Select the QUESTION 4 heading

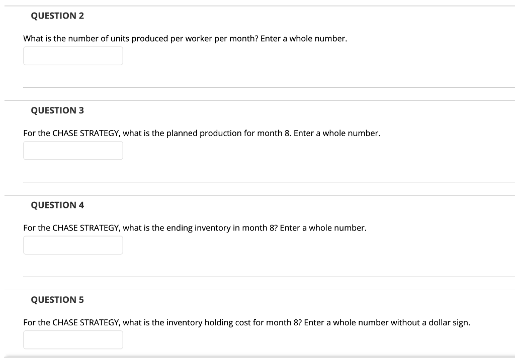(57, 205)
